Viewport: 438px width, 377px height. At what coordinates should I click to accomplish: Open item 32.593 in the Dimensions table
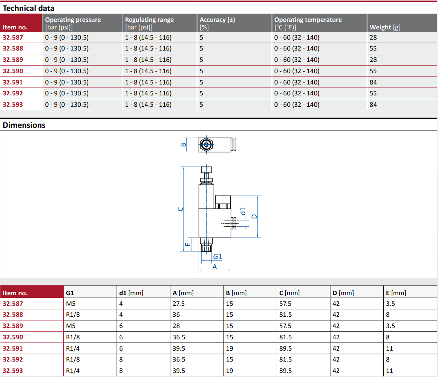12,370
